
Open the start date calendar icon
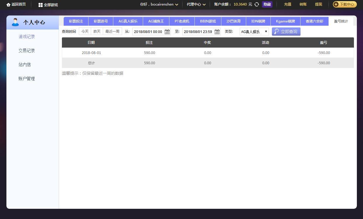pos(167,32)
